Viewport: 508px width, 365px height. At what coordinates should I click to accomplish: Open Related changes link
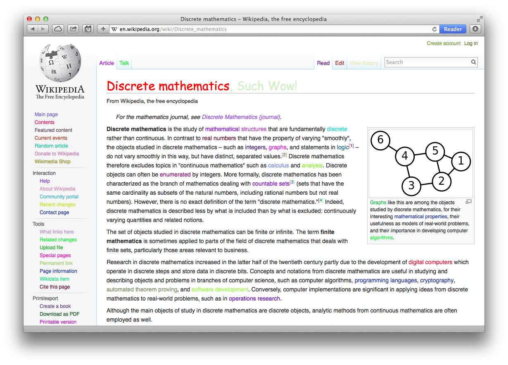click(58, 240)
